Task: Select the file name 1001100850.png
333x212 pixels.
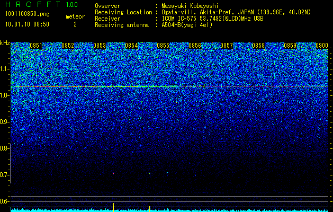Action: (x=28, y=14)
